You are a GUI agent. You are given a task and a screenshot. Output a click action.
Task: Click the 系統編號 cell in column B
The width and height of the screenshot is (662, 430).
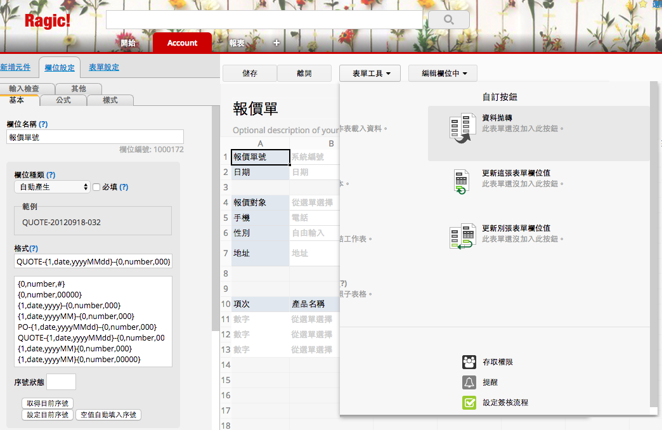pyautogui.click(x=315, y=157)
